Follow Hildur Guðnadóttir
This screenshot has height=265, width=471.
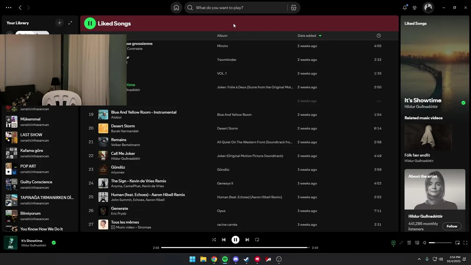(452, 226)
